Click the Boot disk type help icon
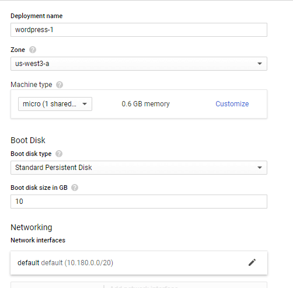Screen dimensions: 293x288 tap(59, 154)
